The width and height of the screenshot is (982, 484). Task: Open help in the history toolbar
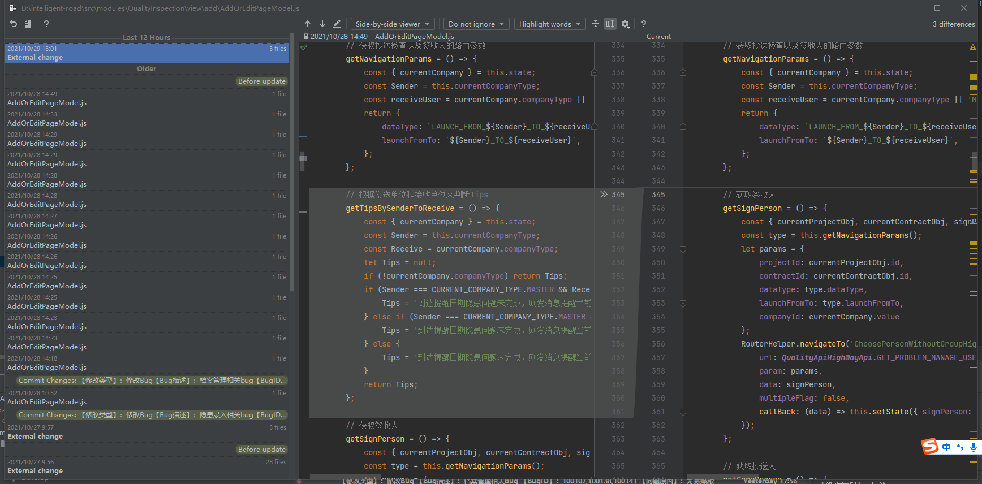[46, 24]
